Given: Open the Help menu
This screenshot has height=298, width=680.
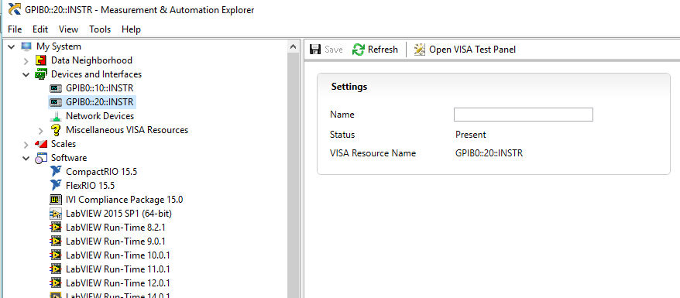Looking at the screenshot, I should 131,29.
